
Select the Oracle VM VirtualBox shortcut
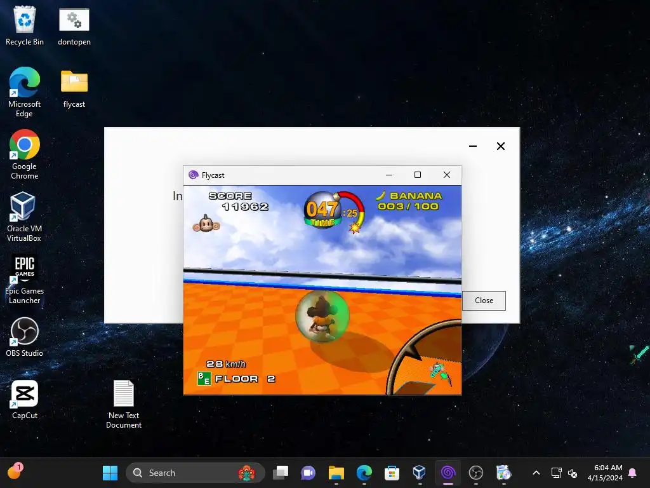click(24, 217)
